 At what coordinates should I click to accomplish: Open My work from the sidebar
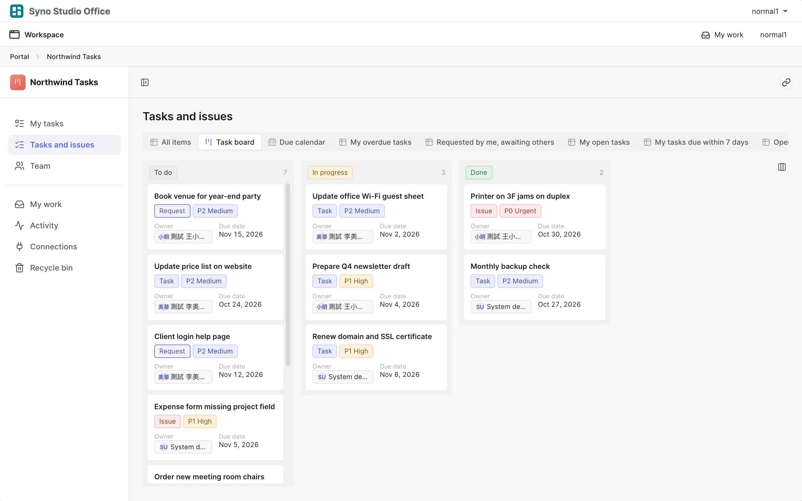pos(64,205)
